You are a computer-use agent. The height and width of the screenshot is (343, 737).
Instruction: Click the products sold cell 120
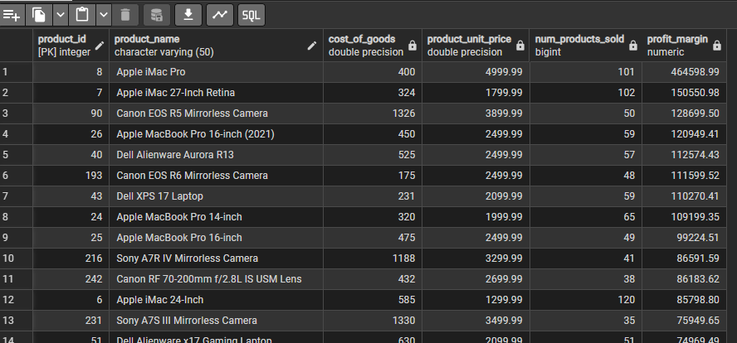click(586, 300)
